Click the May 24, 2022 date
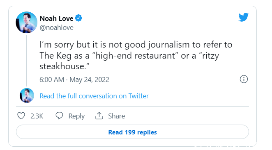The image size is (272, 150). (89, 80)
